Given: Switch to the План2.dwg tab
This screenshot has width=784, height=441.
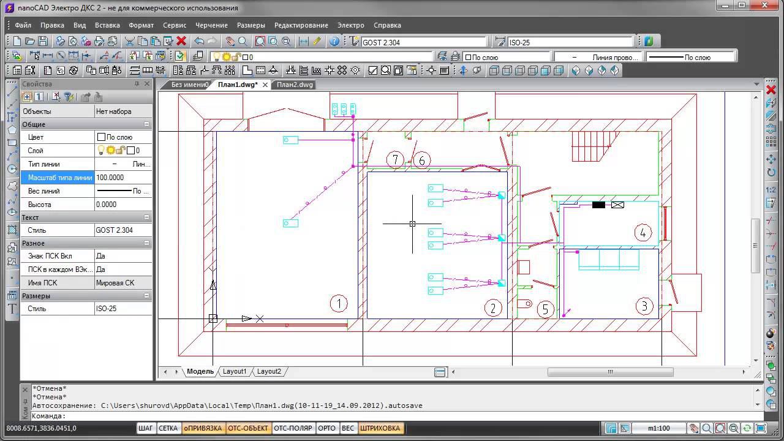Looking at the screenshot, I should [x=295, y=85].
